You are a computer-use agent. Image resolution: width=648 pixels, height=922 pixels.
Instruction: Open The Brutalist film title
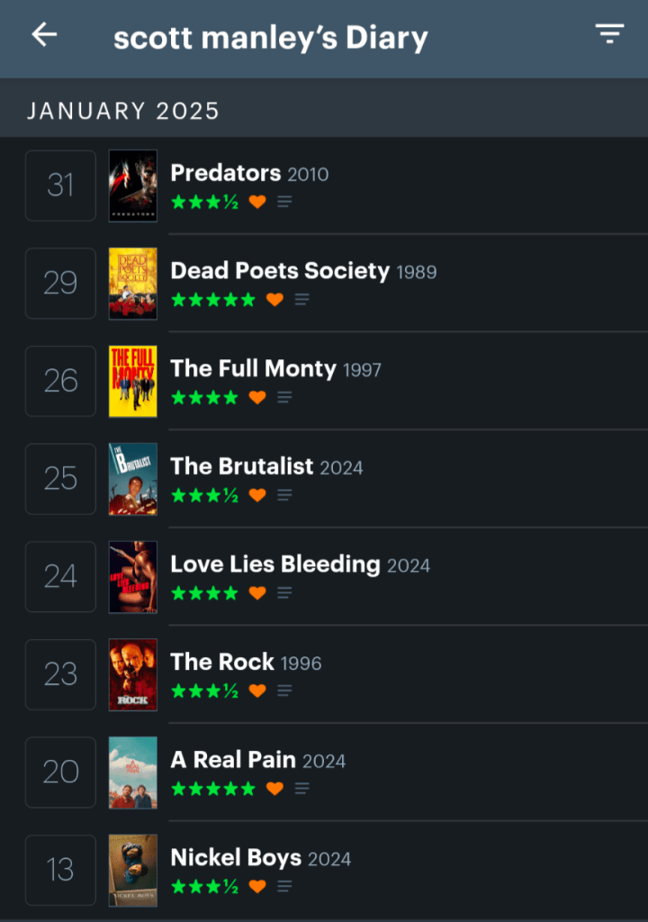[242, 466]
